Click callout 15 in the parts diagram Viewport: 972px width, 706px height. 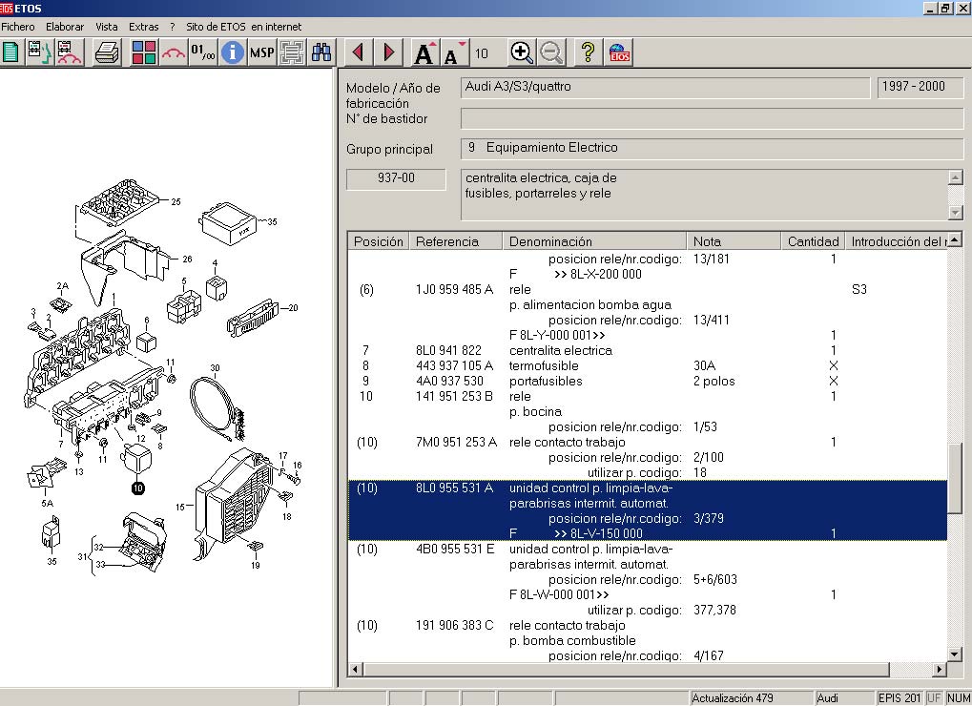click(179, 507)
